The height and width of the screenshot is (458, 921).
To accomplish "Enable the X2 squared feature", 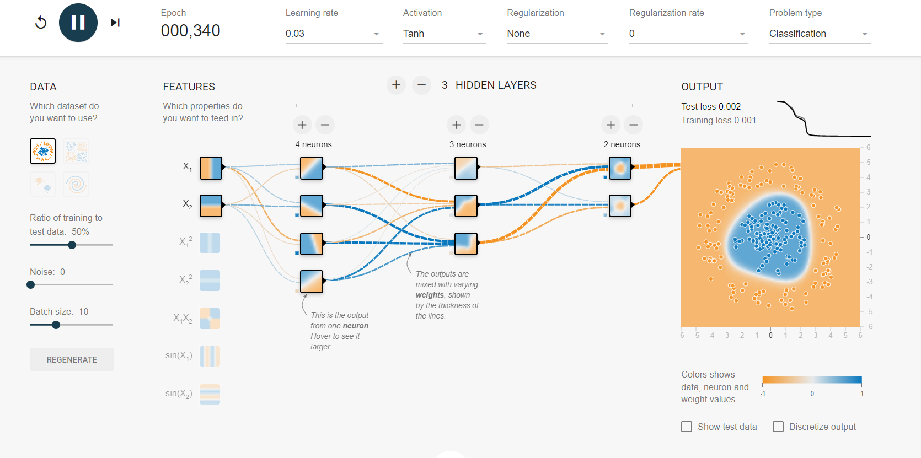I will pyautogui.click(x=210, y=281).
